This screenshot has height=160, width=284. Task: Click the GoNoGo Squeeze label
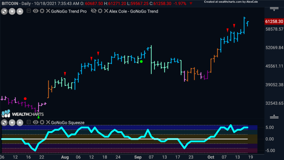[x=68, y=123]
